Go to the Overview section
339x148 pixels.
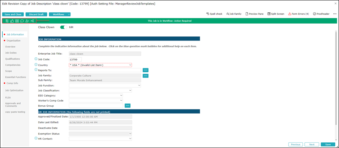coord(10,46)
